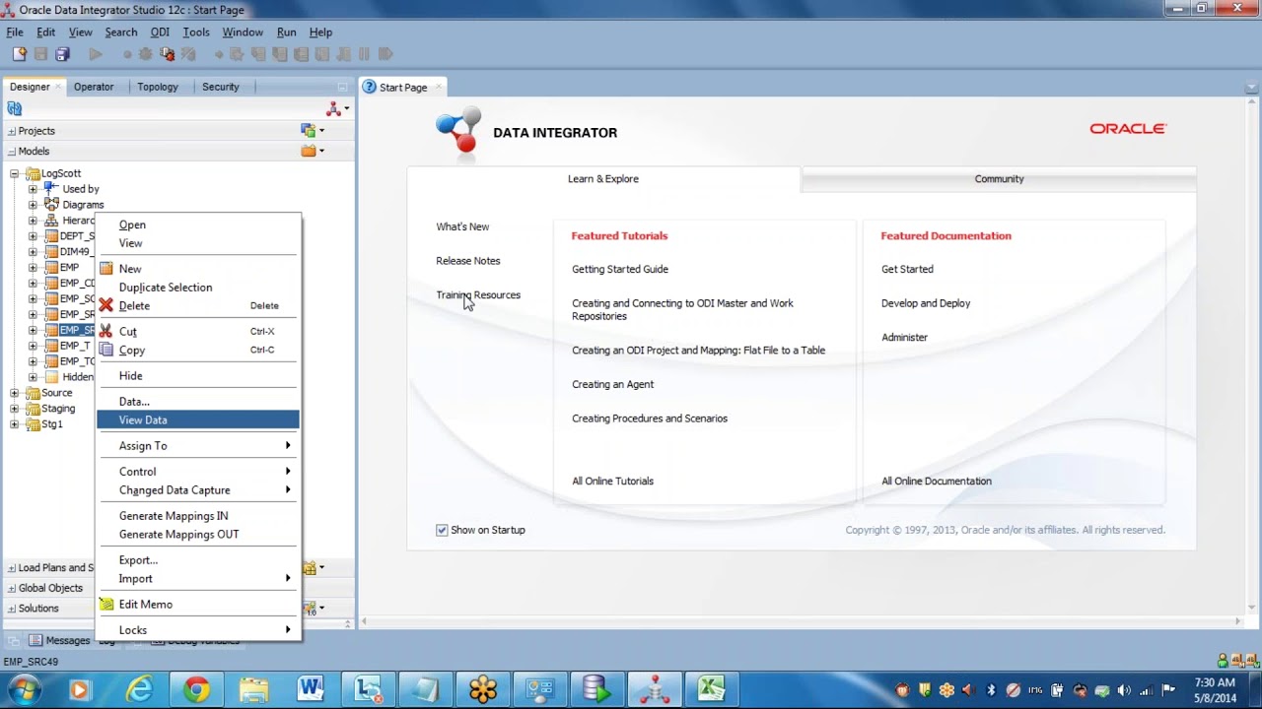This screenshot has width=1262, height=709.
Task: Click the Diagrams node icon
Action: click(51, 205)
